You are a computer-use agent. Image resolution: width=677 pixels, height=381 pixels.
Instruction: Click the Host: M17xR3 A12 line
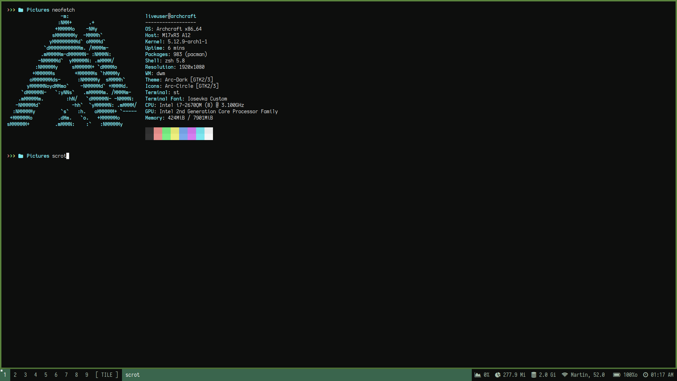[x=168, y=35]
